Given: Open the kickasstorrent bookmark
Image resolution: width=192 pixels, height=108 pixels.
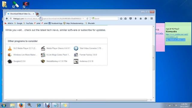Looking at the screenshot, I should [74, 23].
